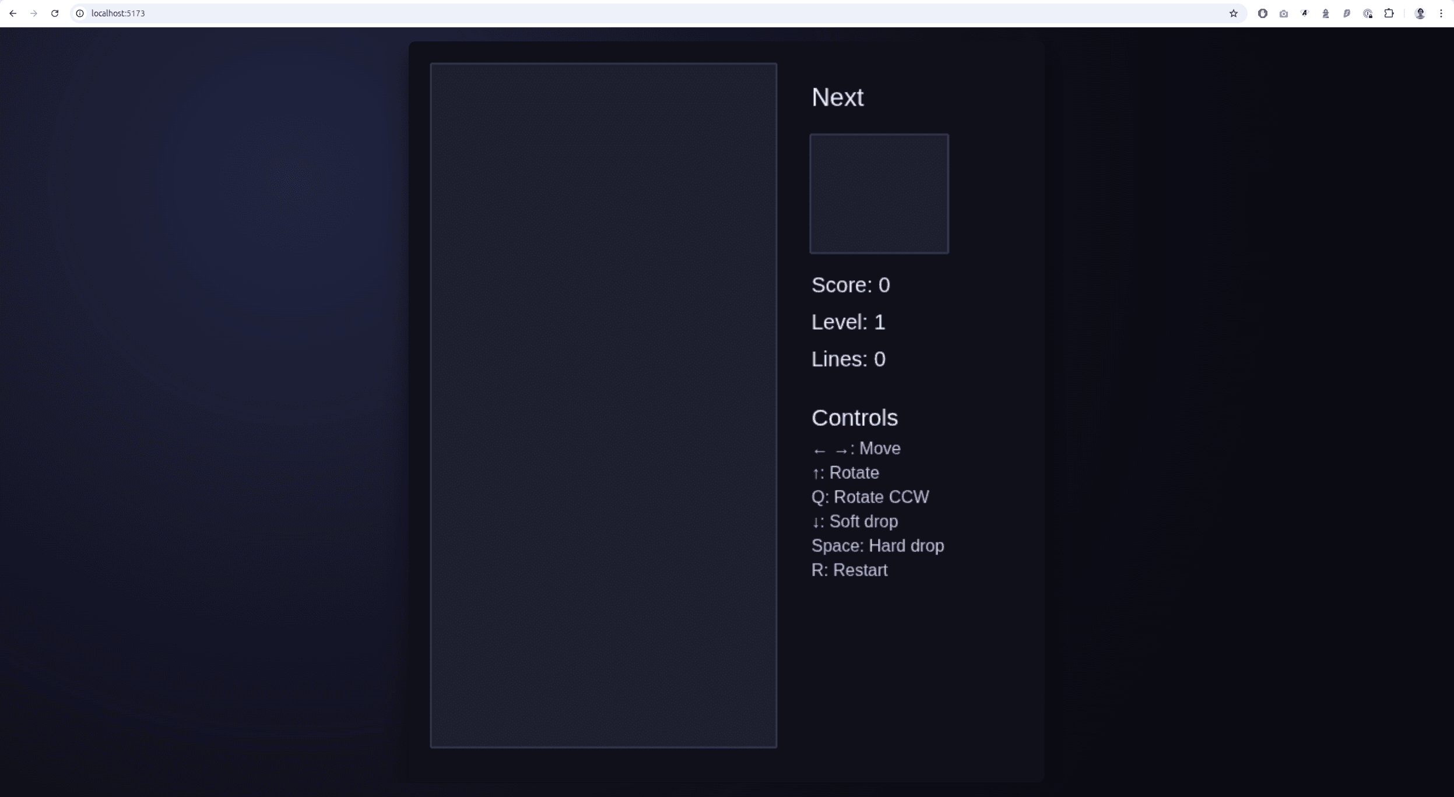The image size is (1454, 797).
Task: Navigate forward with the forward arrow
Action: tap(34, 13)
